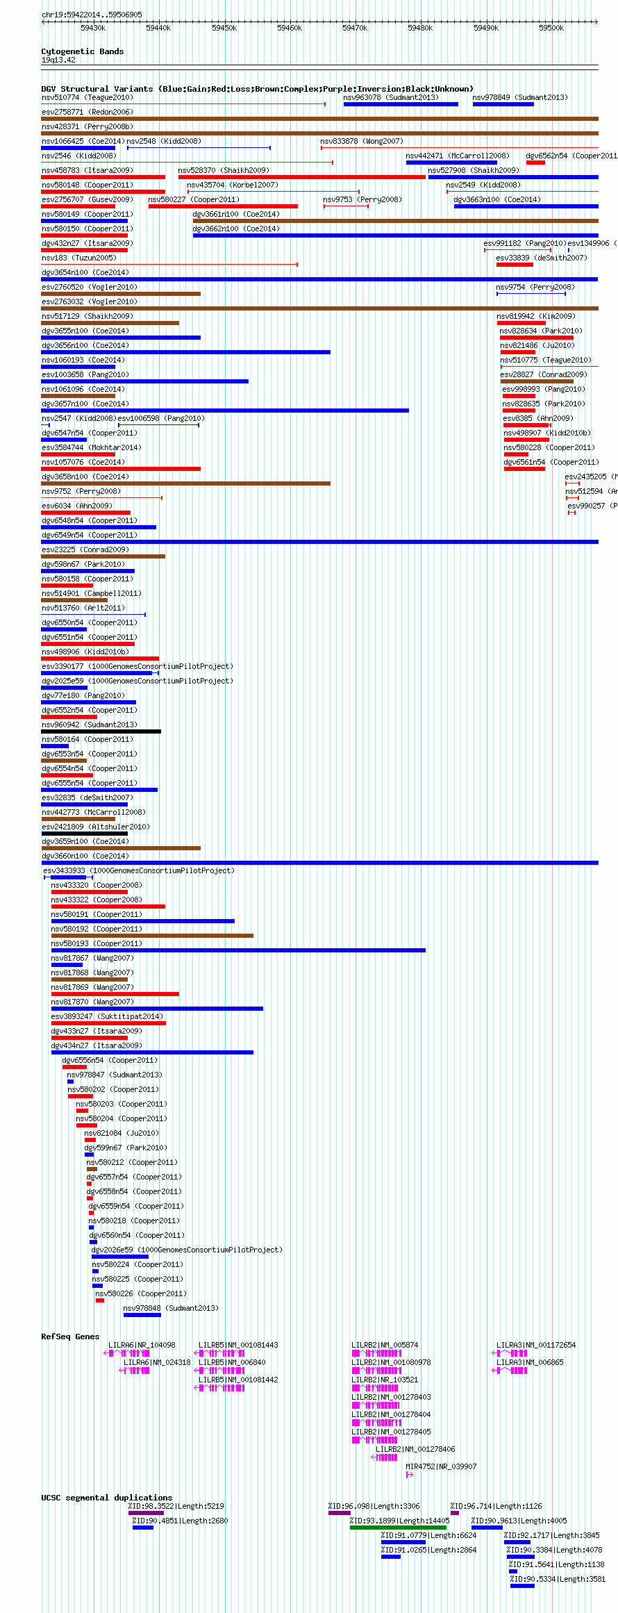Open duplication %ID:96.714|Length:1126
The image size is (618, 1613).
[x=496, y=1507]
